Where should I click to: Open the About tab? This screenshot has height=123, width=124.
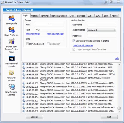tap(115, 16)
